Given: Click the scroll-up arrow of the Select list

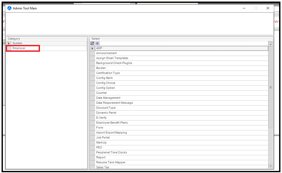Looking at the screenshot, I should [x=271, y=44].
